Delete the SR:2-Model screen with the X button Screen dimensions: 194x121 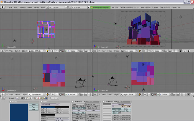point(66,7)
